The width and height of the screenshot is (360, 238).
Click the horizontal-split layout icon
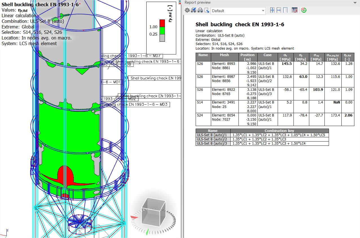279,10
